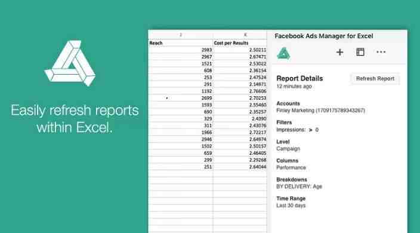Click the plus icon to add report
The image size is (420, 233).
point(339,52)
